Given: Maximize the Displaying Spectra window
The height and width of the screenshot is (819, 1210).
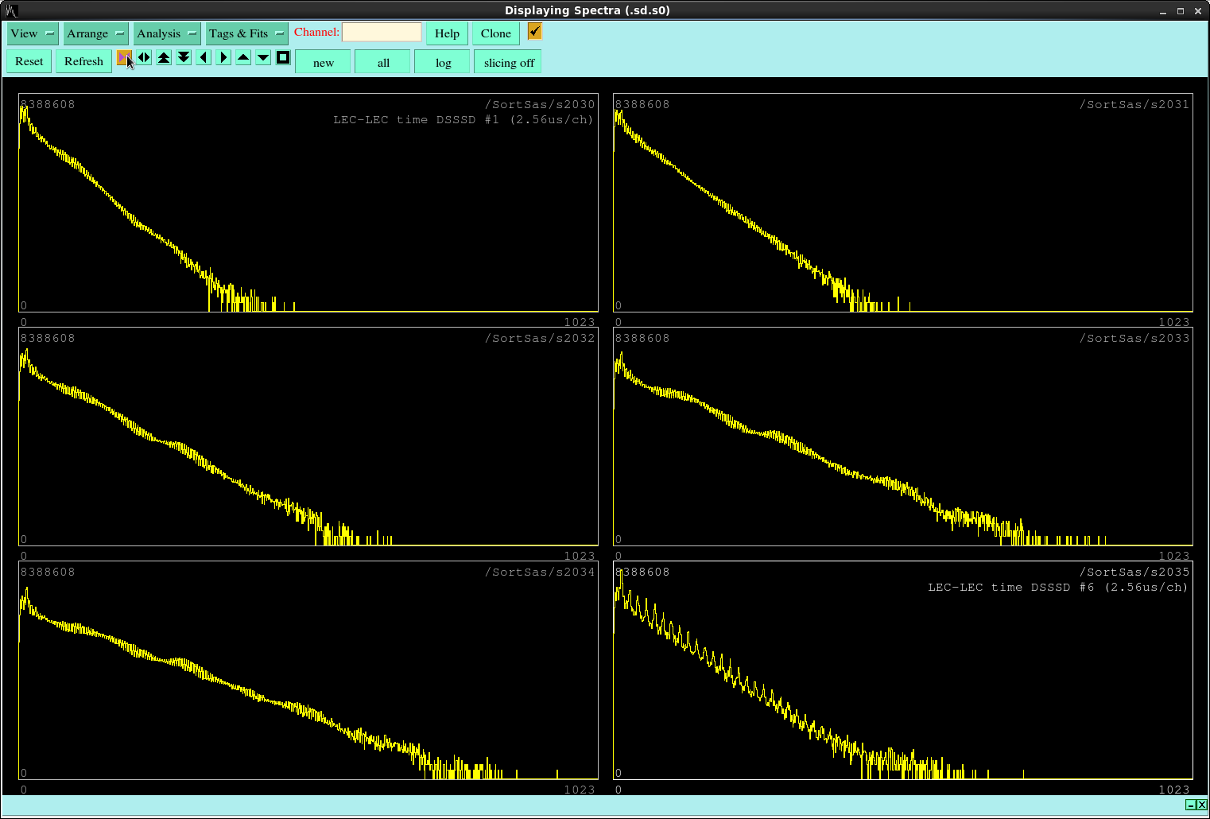Looking at the screenshot, I should tap(1181, 10).
